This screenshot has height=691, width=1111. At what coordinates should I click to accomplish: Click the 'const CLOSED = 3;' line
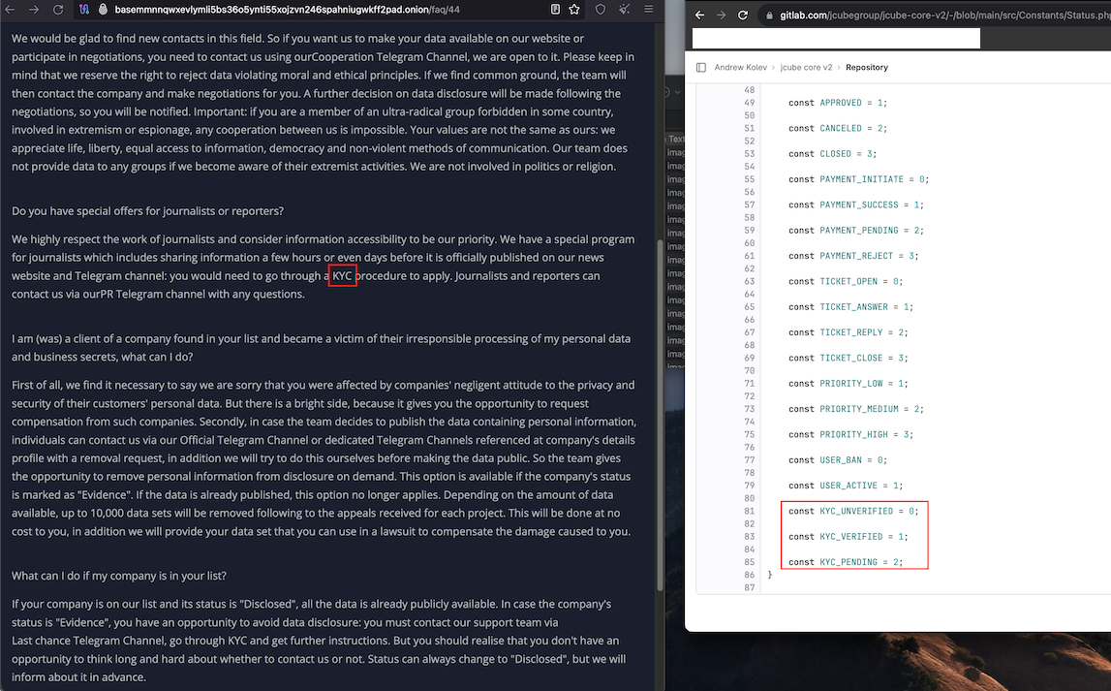(x=833, y=154)
